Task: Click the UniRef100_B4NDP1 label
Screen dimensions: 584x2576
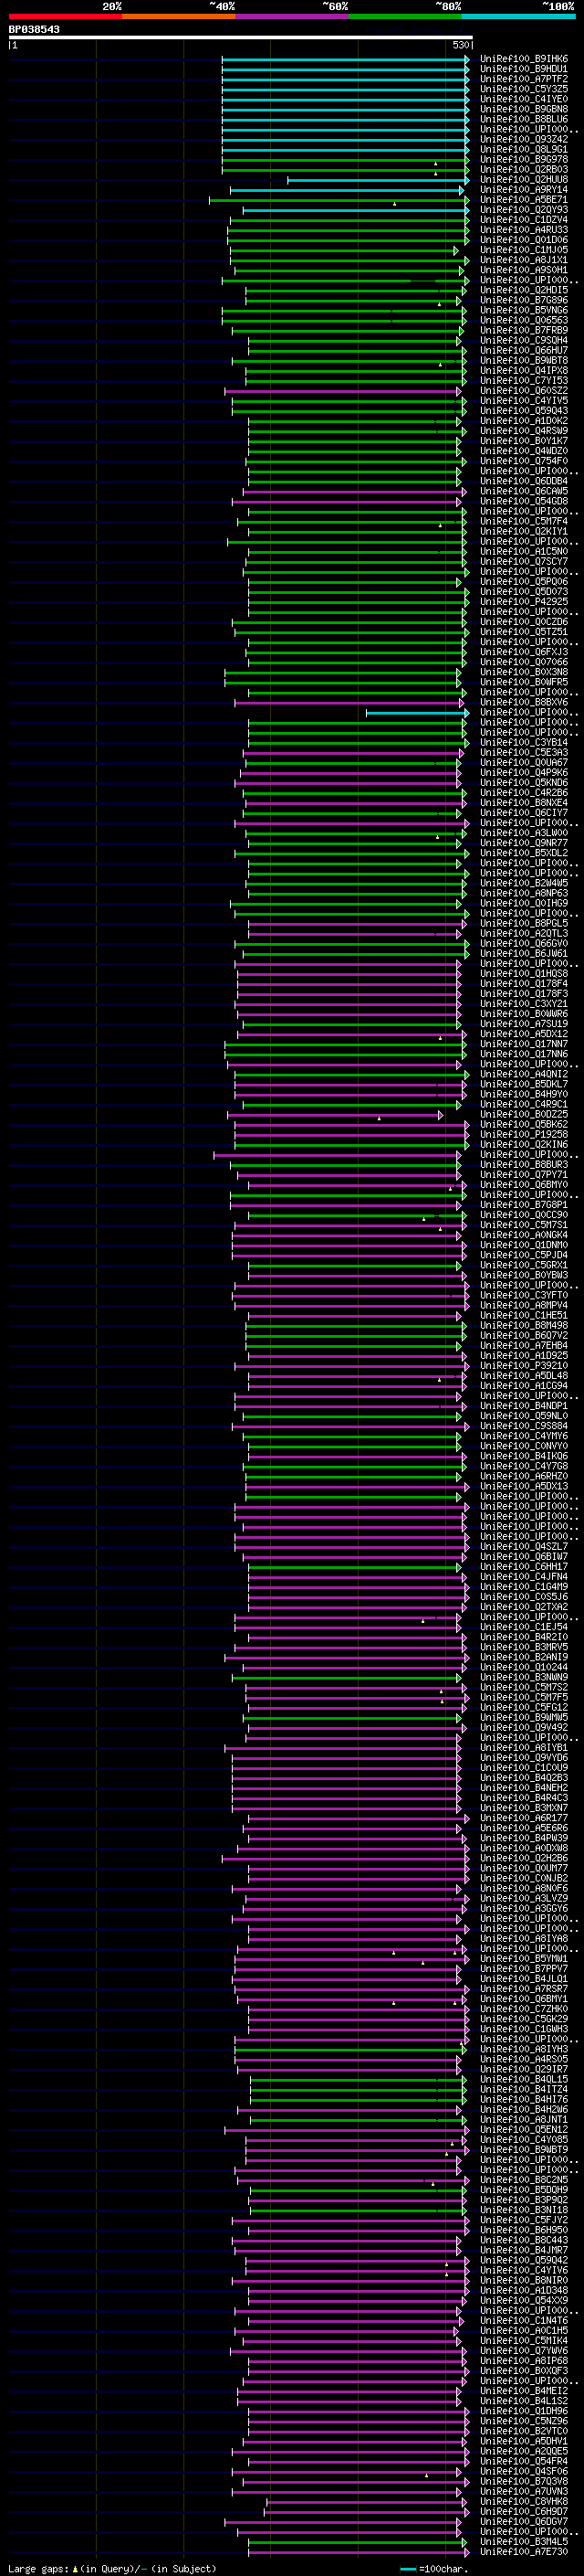Action: pyautogui.click(x=524, y=1405)
